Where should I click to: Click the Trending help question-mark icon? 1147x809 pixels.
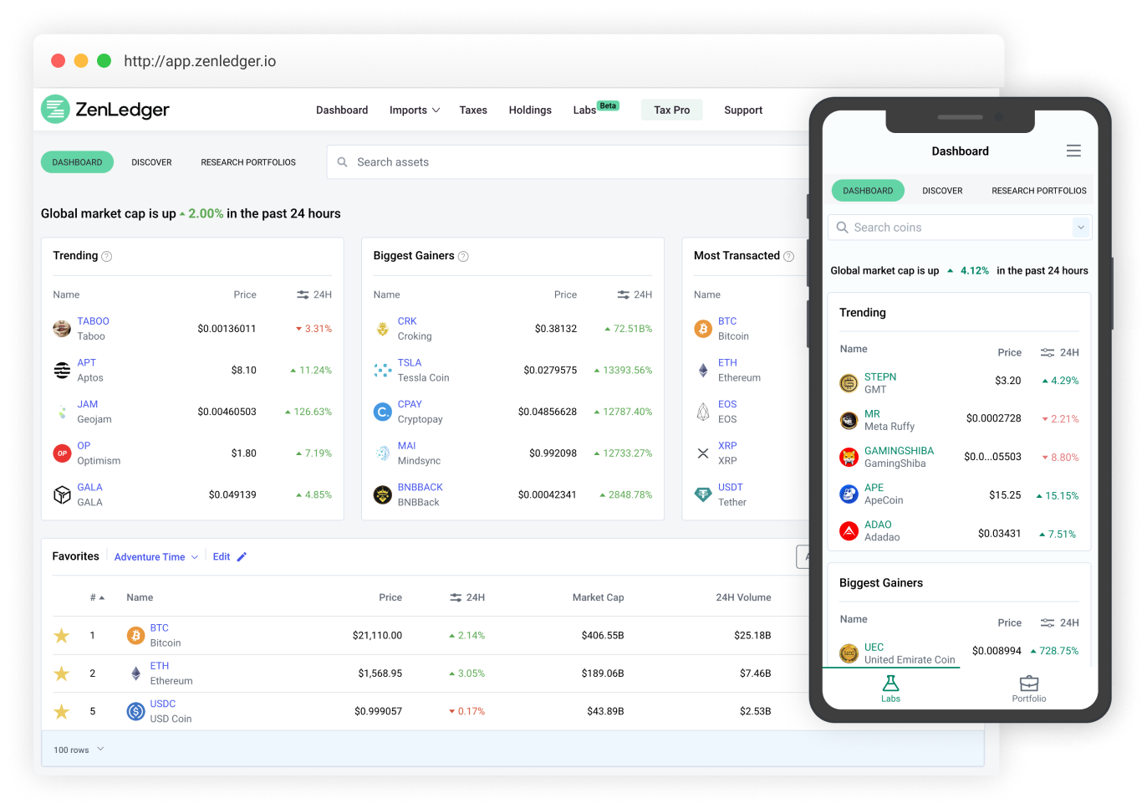click(x=106, y=257)
